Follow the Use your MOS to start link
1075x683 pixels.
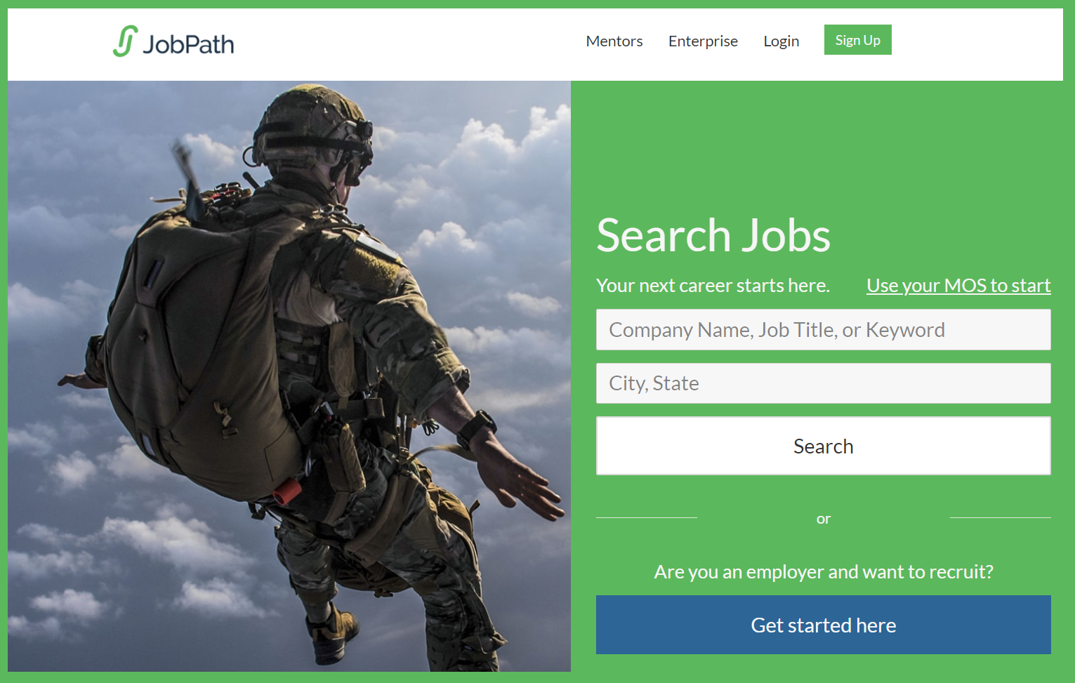[x=958, y=286]
